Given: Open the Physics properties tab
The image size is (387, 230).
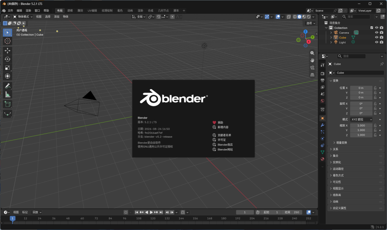Looking at the screenshot, I should (322, 139).
